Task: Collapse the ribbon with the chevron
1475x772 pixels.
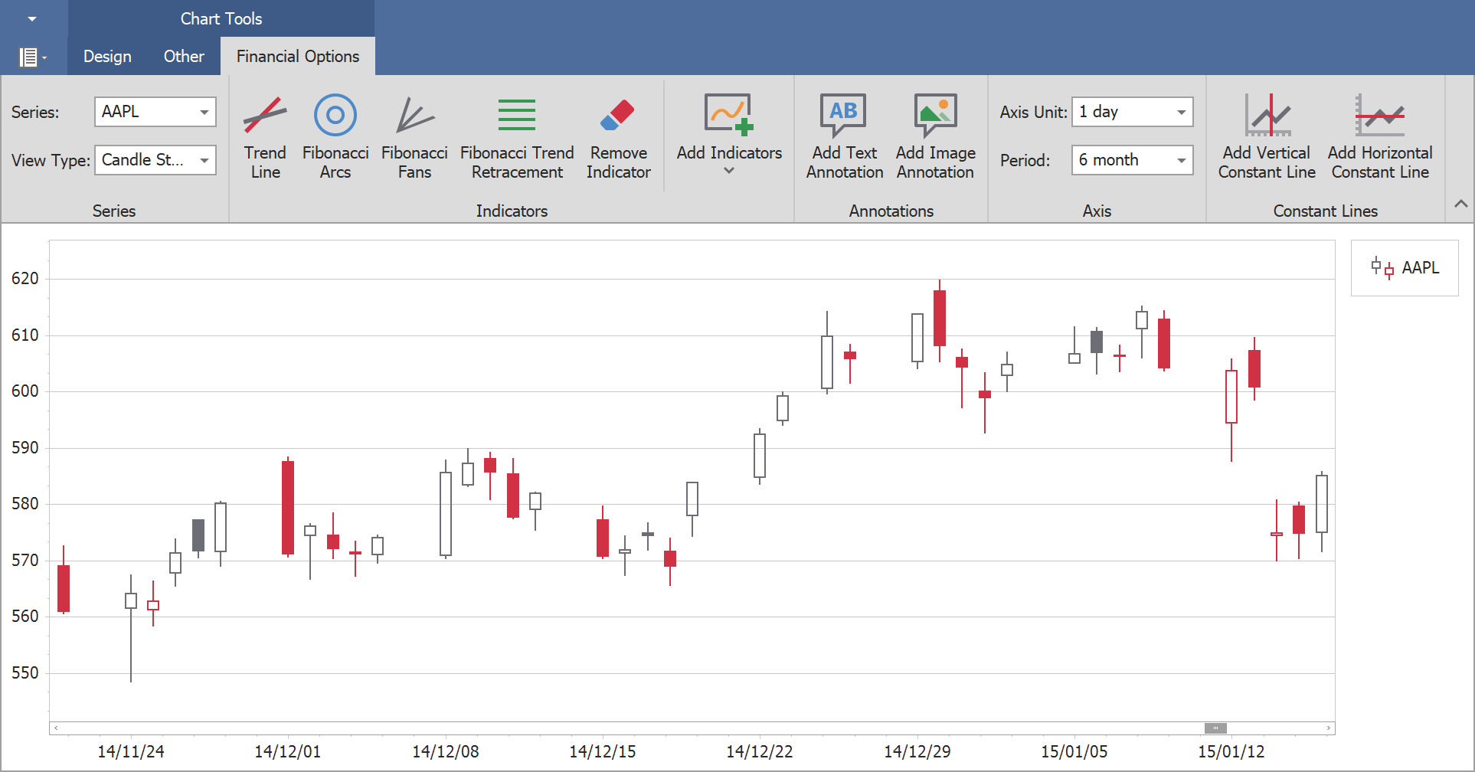Action: click(1460, 204)
